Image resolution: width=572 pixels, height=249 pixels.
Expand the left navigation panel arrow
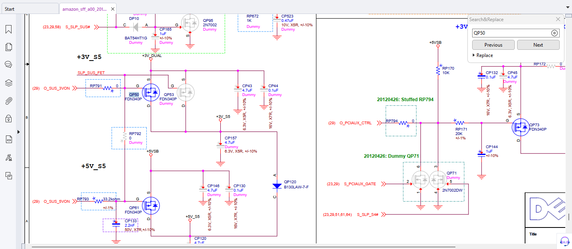coord(18,131)
